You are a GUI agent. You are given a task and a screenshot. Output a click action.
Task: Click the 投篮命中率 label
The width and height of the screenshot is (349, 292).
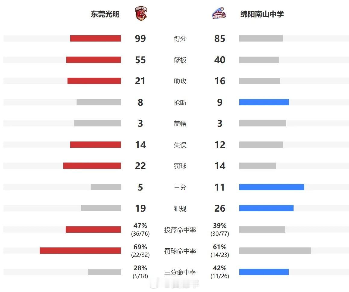[x=180, y=230]
